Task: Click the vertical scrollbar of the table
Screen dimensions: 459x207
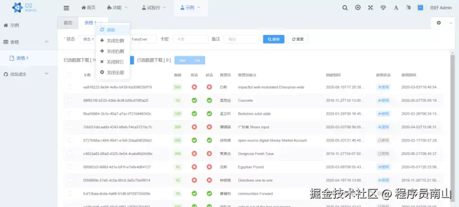Action: (x=452, y=129)
